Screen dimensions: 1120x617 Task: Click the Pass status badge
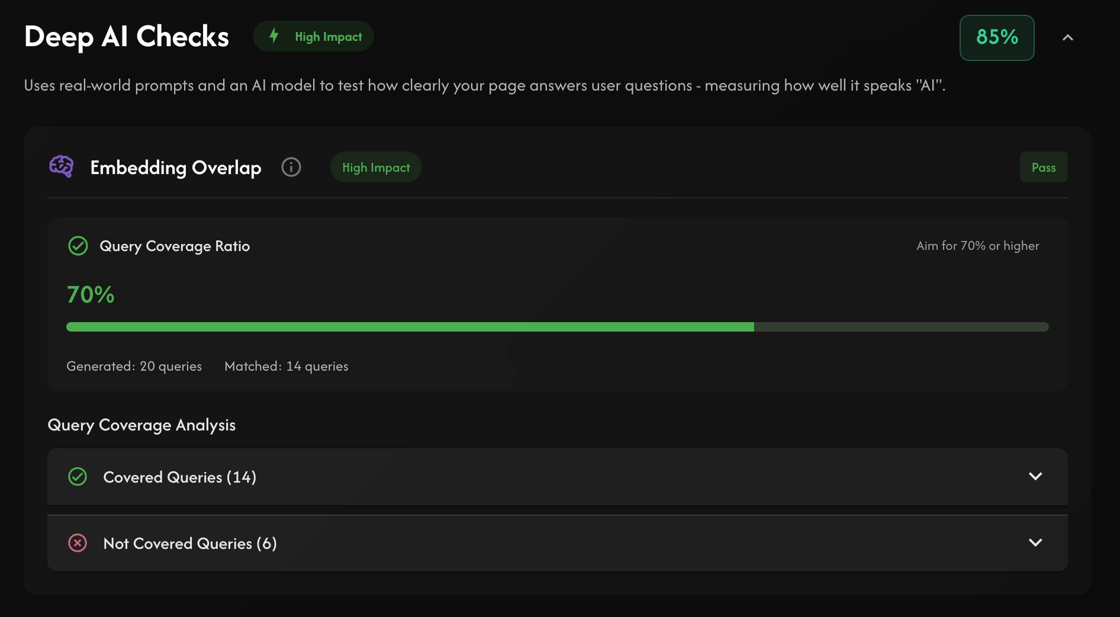point(1044,168)
